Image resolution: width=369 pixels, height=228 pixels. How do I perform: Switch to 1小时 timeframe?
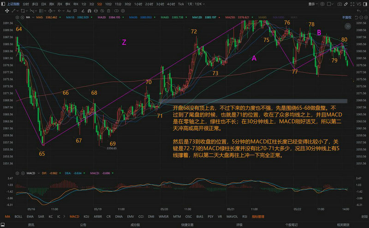click(x=138, y=4)
